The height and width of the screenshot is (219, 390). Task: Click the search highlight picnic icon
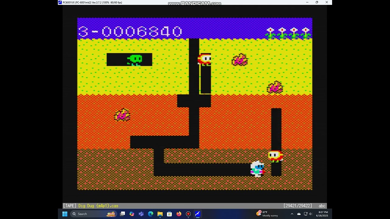coord(111,214)
